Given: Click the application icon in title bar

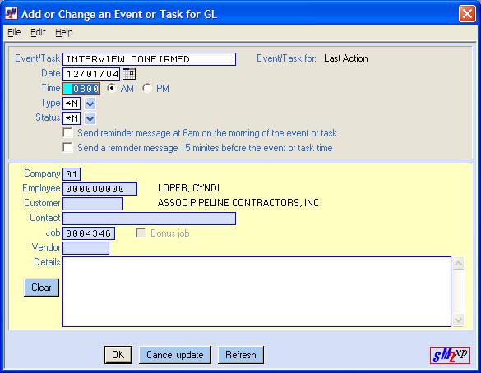Looking at the screenshot, I should click(x=12, y=13).
